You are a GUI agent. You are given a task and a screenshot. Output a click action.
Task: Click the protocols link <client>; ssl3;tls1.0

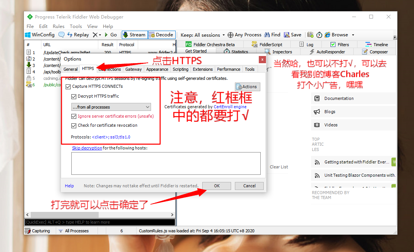(111, 137)
